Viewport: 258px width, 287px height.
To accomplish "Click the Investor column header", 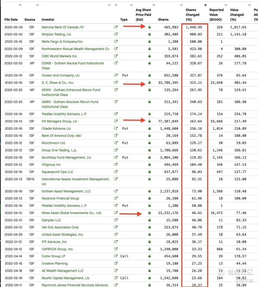I will (x=48, y=19).
